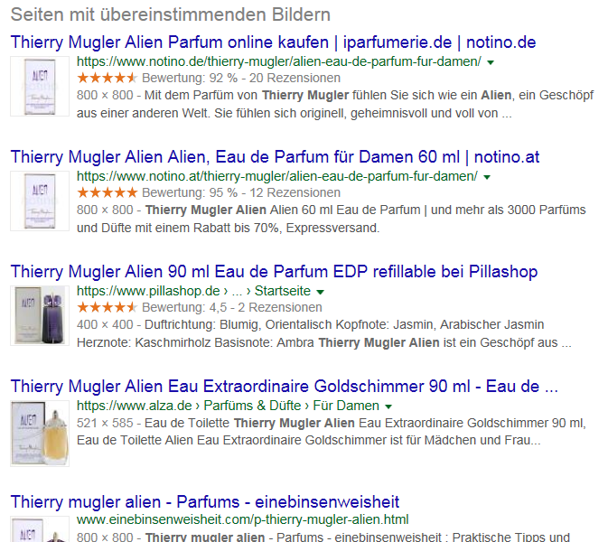Viewport: 608px width, 542px height.
Task: Click the star rating next to 92 % rating
Action: tap(108, 78)
